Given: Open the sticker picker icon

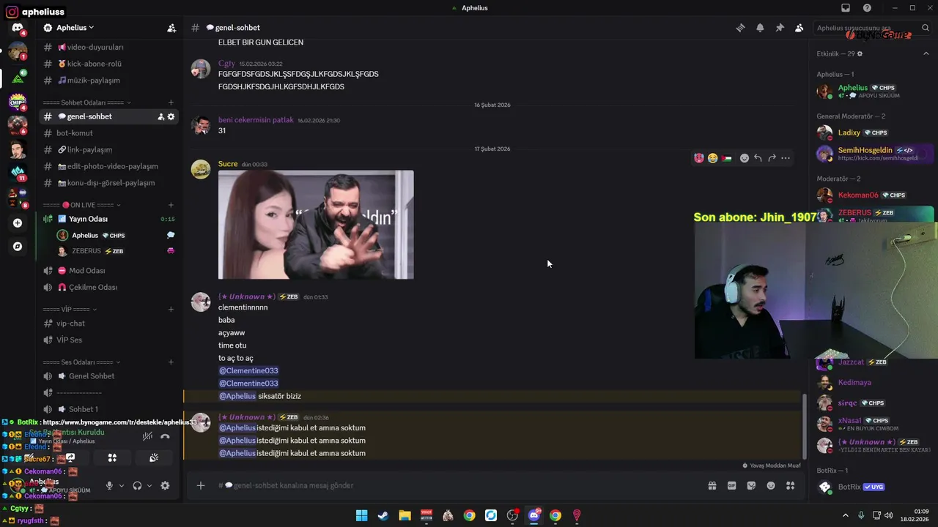Looking at the screenshot, I should (751, 485).
